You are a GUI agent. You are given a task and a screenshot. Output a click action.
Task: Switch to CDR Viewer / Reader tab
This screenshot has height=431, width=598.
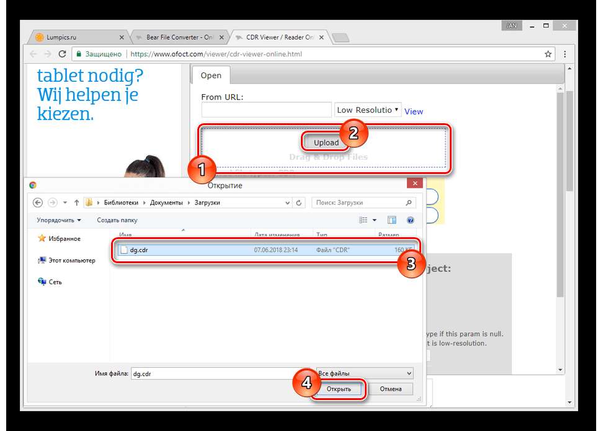pyautogui.click(x=280, y=37)
